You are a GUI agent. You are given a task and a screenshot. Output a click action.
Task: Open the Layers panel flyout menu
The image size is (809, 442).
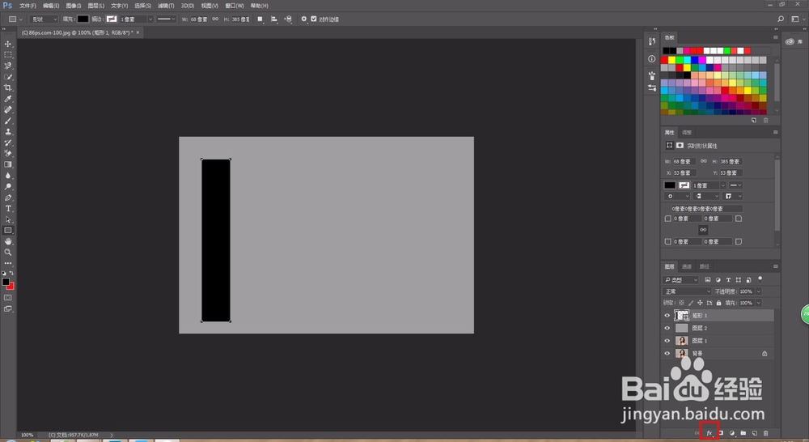[x=775, y=266]
